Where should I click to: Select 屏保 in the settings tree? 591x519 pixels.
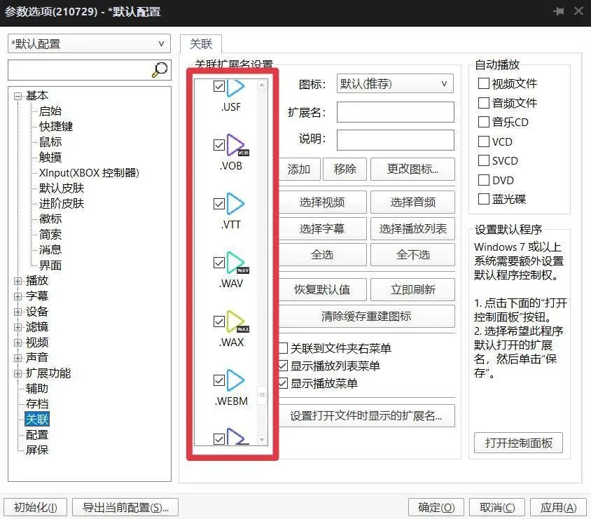(x=36, y=450)
